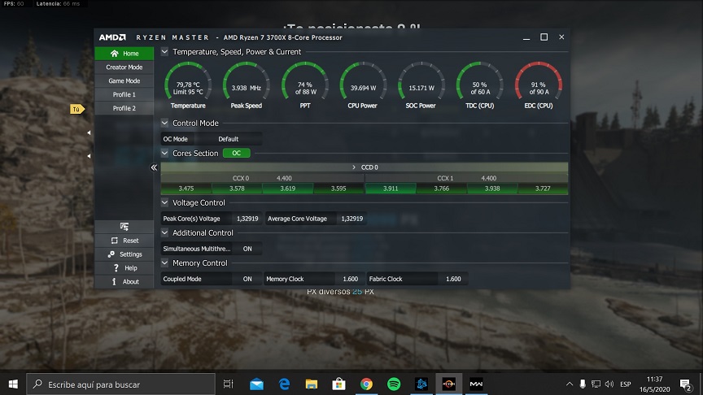Show hidden system tray icons

coord(570,384)
